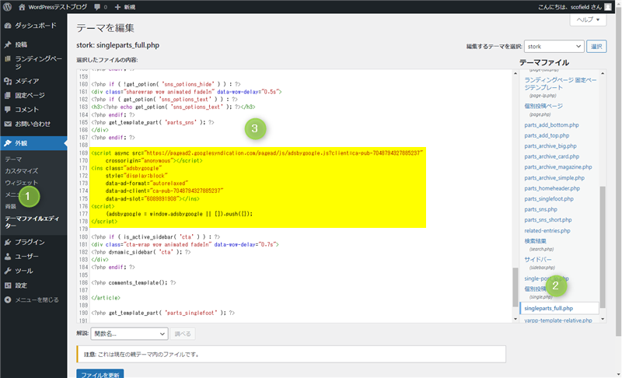Screen dimensions: 622x378
Task: Click the WordPressテストブログ site name link
Action: point(57,7)
